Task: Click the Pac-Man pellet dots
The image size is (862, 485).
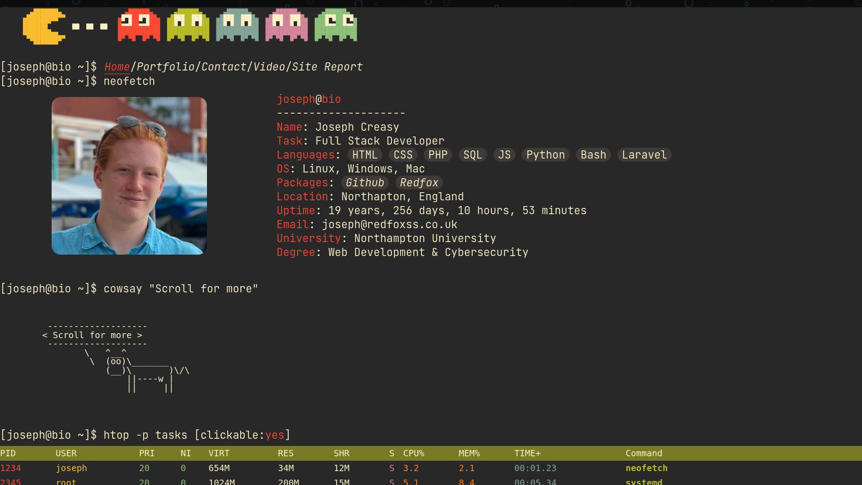Action: pyautogui.click(x=90, y=26)
